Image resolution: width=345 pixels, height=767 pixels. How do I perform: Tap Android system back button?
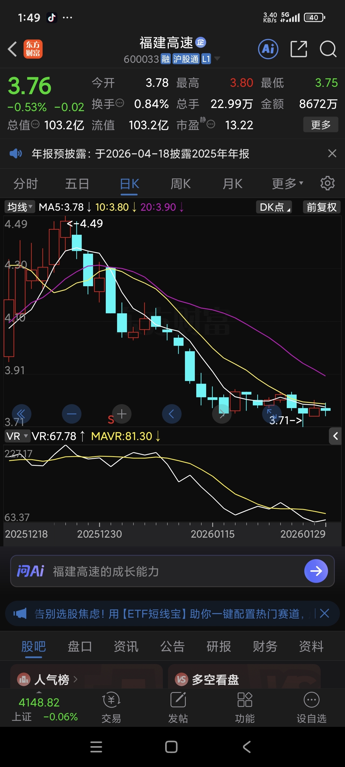(247, 747)
